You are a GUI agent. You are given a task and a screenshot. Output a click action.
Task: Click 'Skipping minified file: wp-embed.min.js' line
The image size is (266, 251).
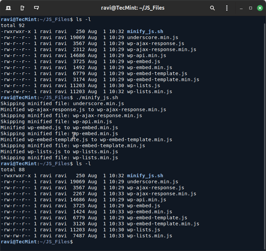tap(59, 134)
